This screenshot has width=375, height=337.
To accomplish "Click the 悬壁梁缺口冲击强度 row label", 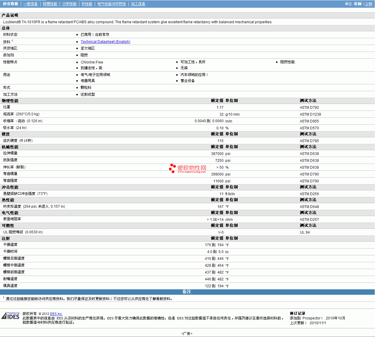I will point(25,194).
